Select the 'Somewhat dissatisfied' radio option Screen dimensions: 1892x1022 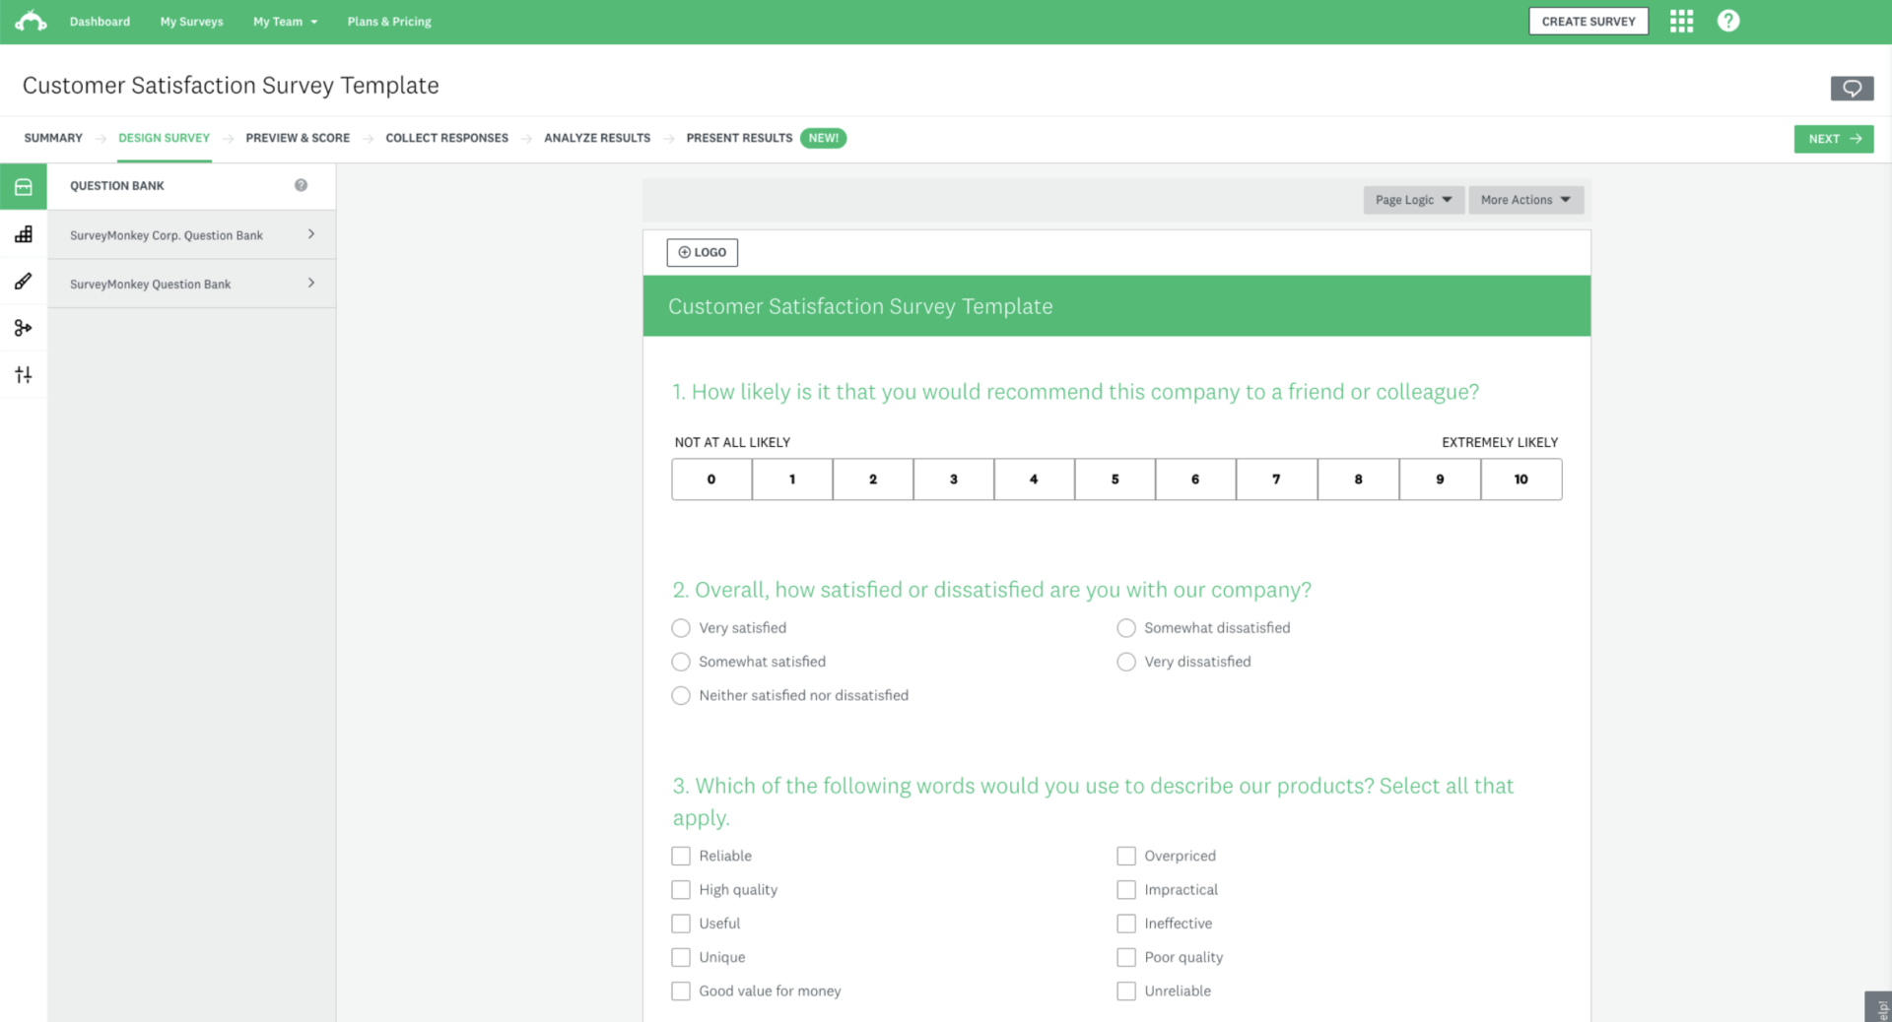click(1126, 628)
